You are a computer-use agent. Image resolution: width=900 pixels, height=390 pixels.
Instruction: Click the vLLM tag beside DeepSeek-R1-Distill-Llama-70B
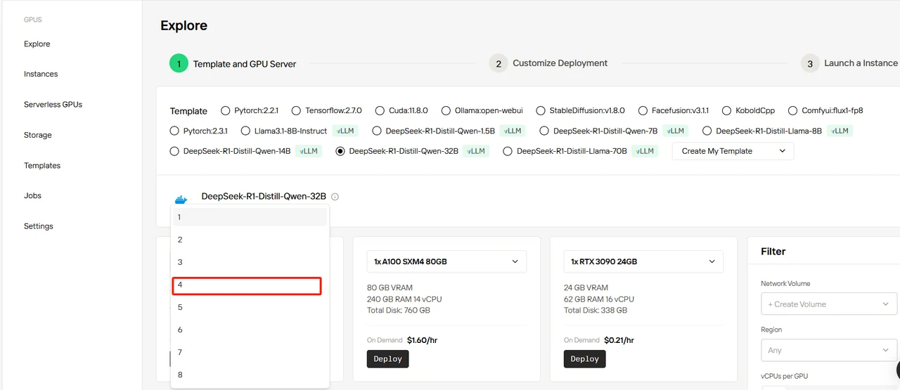tap(645, 151)
